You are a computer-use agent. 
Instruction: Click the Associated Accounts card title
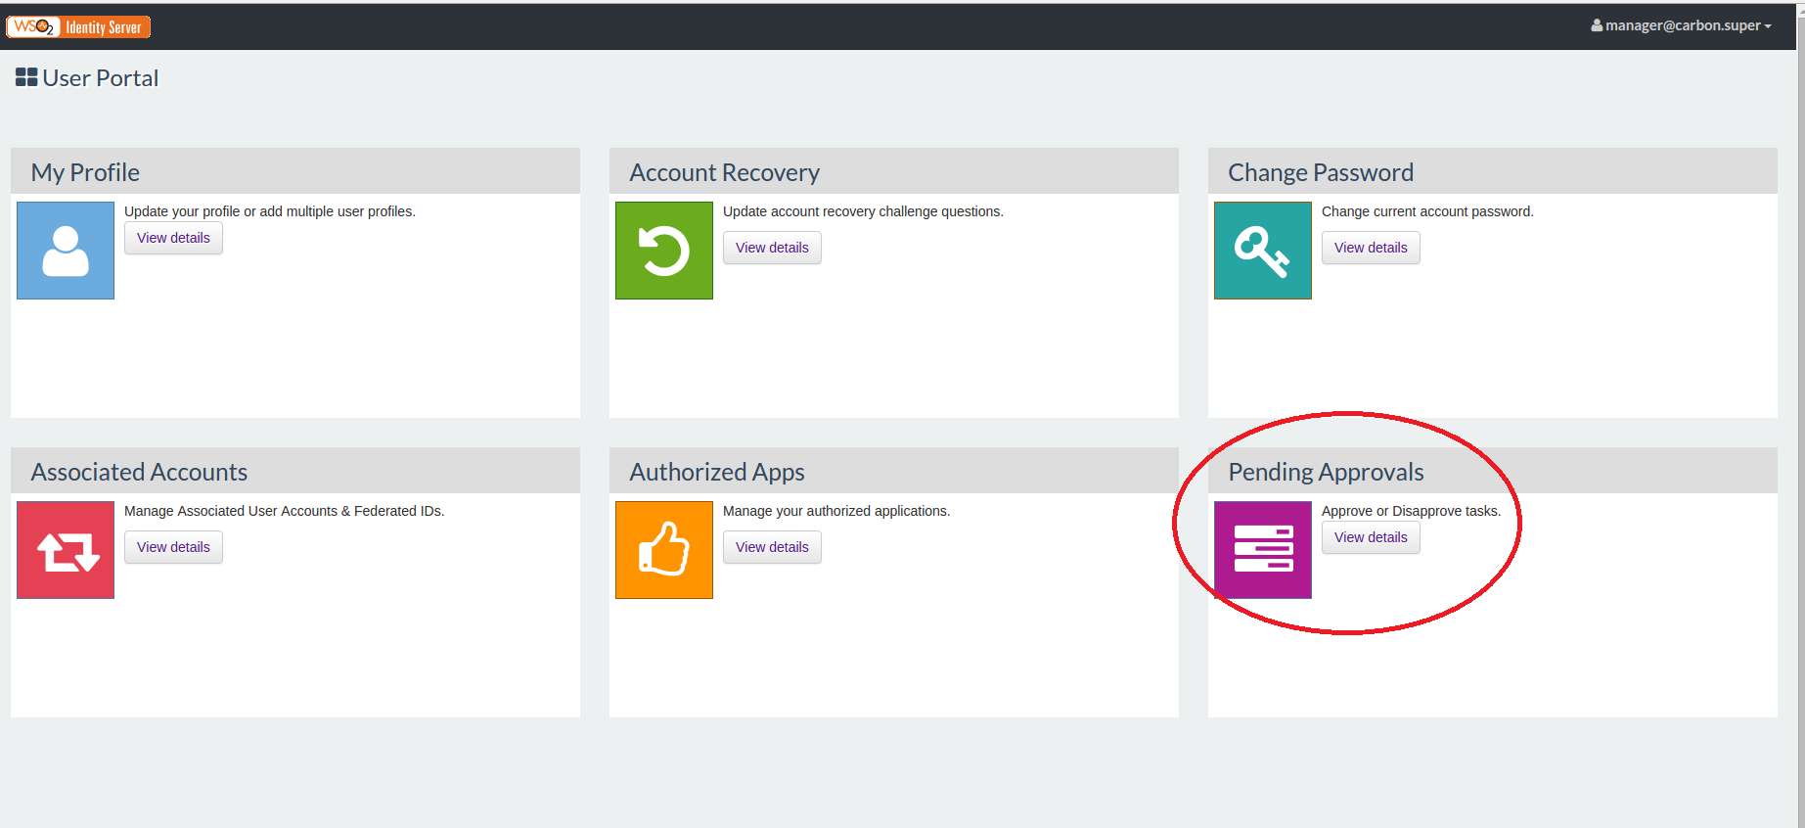coord(139,472)
